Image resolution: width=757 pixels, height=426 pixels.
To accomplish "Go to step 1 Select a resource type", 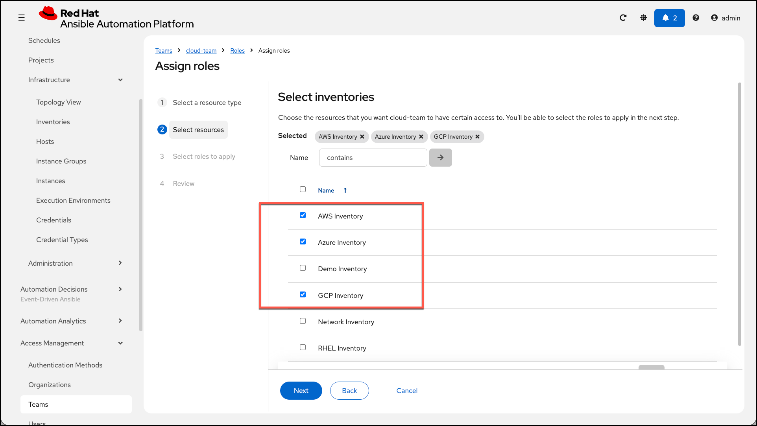I will pyautogui.click(x=207, y=103).
